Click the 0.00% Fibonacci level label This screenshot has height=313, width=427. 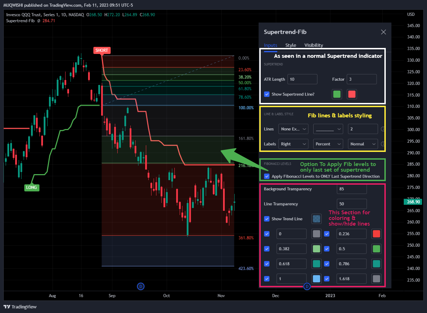coord(244,58)
